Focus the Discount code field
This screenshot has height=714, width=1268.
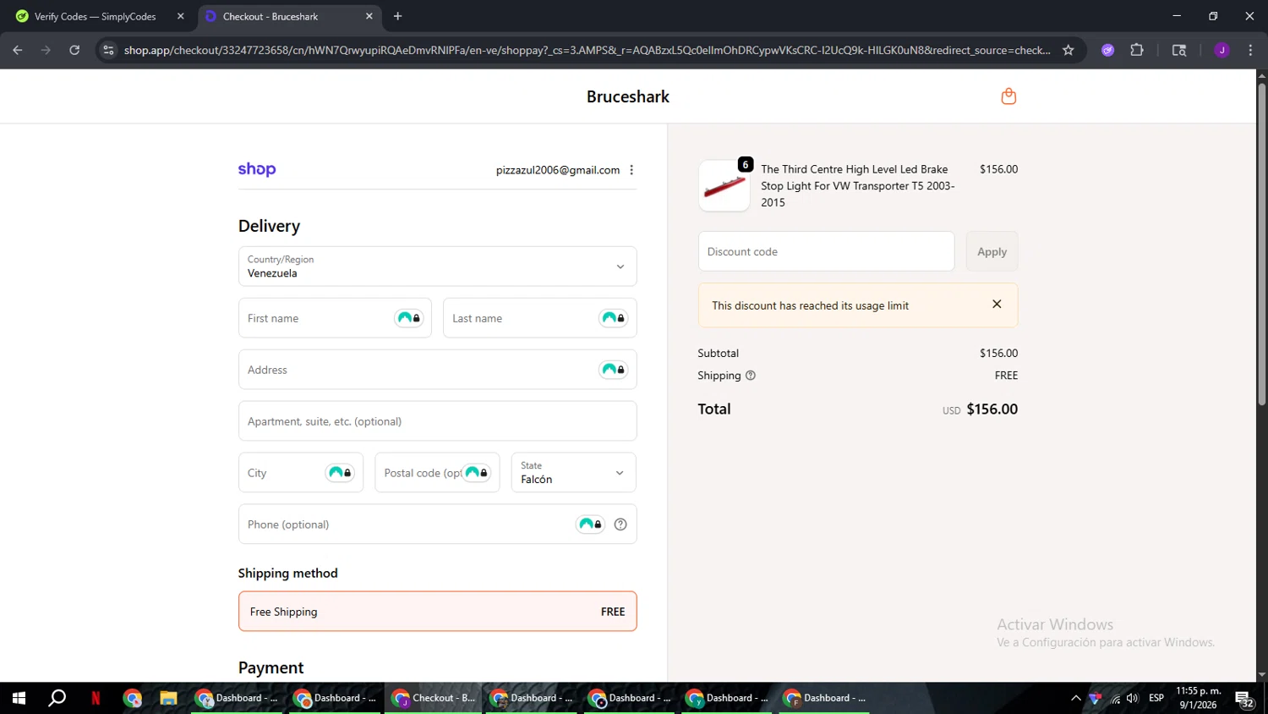point(826,251)
